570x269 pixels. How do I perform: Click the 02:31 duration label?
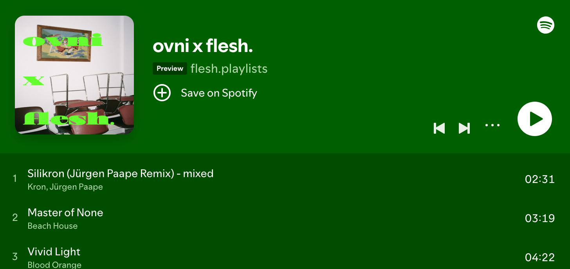(539, 179)
